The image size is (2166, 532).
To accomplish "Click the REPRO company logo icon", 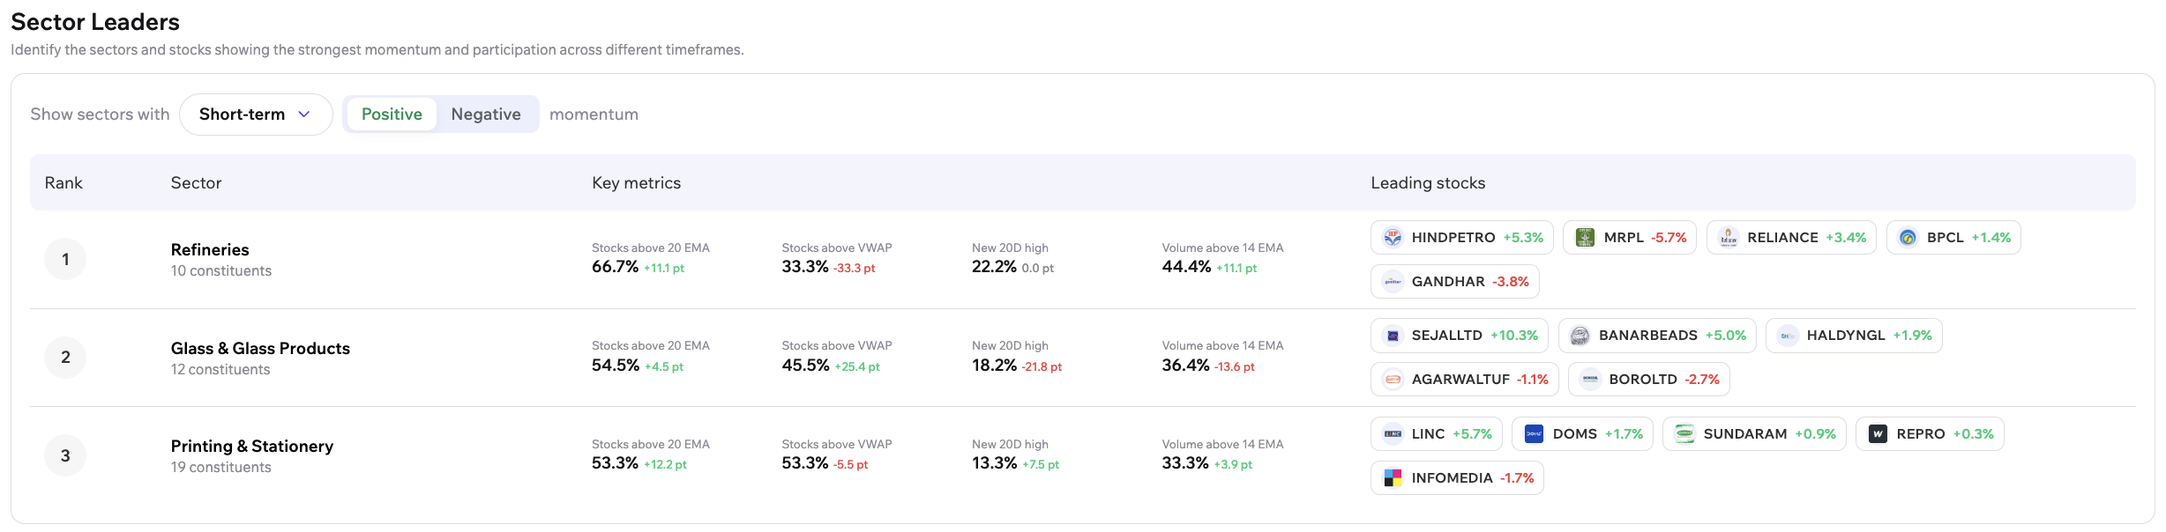I will pos(1878,434).
